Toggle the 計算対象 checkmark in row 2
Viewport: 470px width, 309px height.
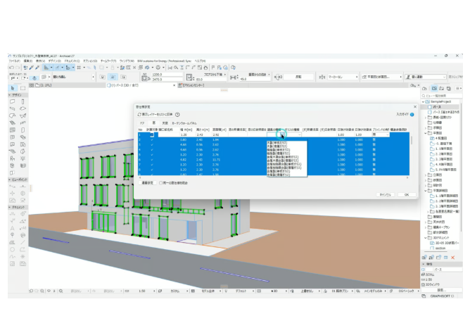(151, 139)
